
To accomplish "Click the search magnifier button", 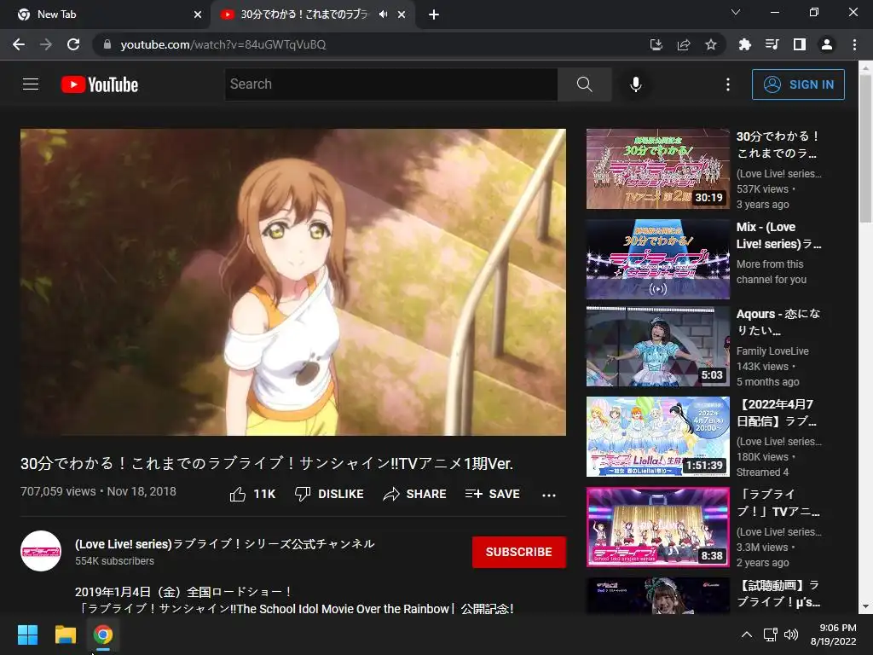I will (x=584, y=84).
